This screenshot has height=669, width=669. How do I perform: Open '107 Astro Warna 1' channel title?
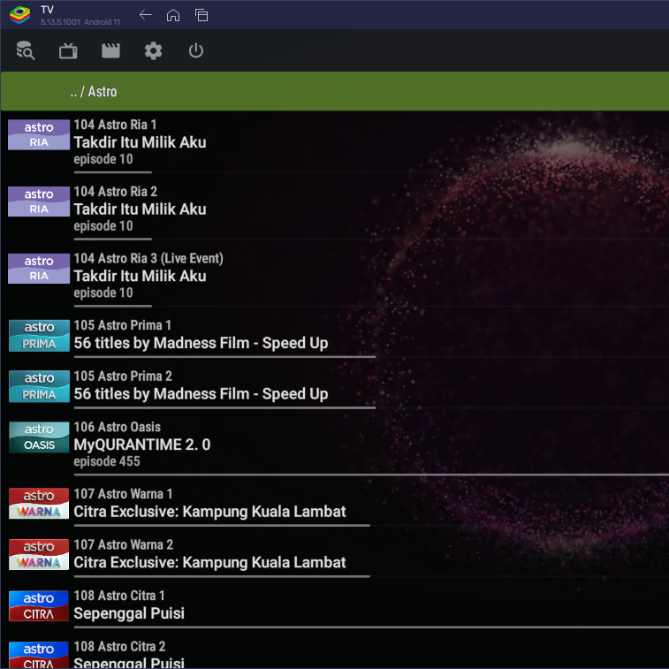pyautogui.click(x=124, y=494)
